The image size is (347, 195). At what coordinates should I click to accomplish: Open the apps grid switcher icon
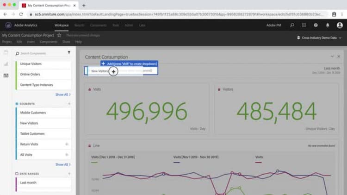[304, 25]
